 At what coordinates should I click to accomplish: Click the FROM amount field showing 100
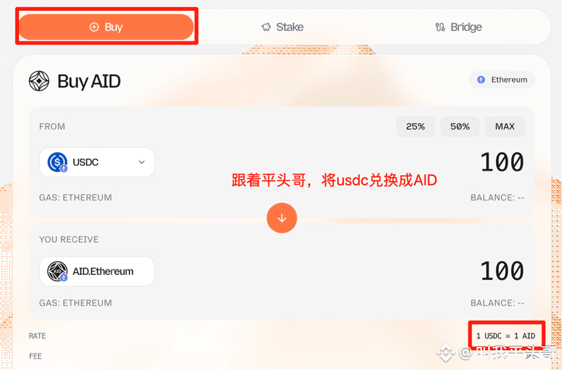coord(502,162)
